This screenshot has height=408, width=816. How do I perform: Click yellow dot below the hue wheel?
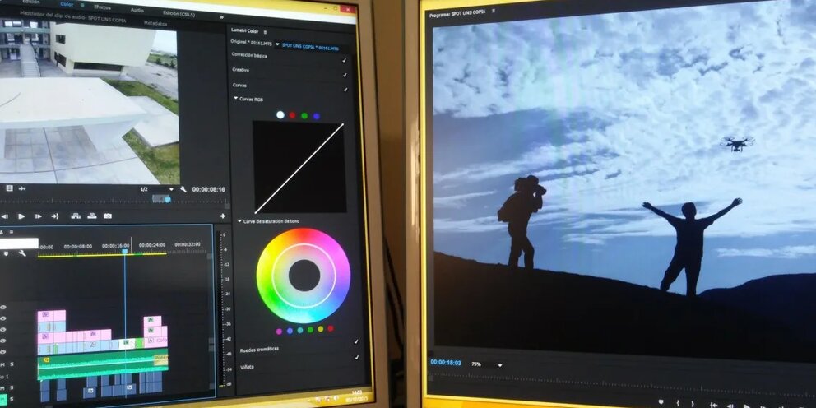(x=321, y=329)
